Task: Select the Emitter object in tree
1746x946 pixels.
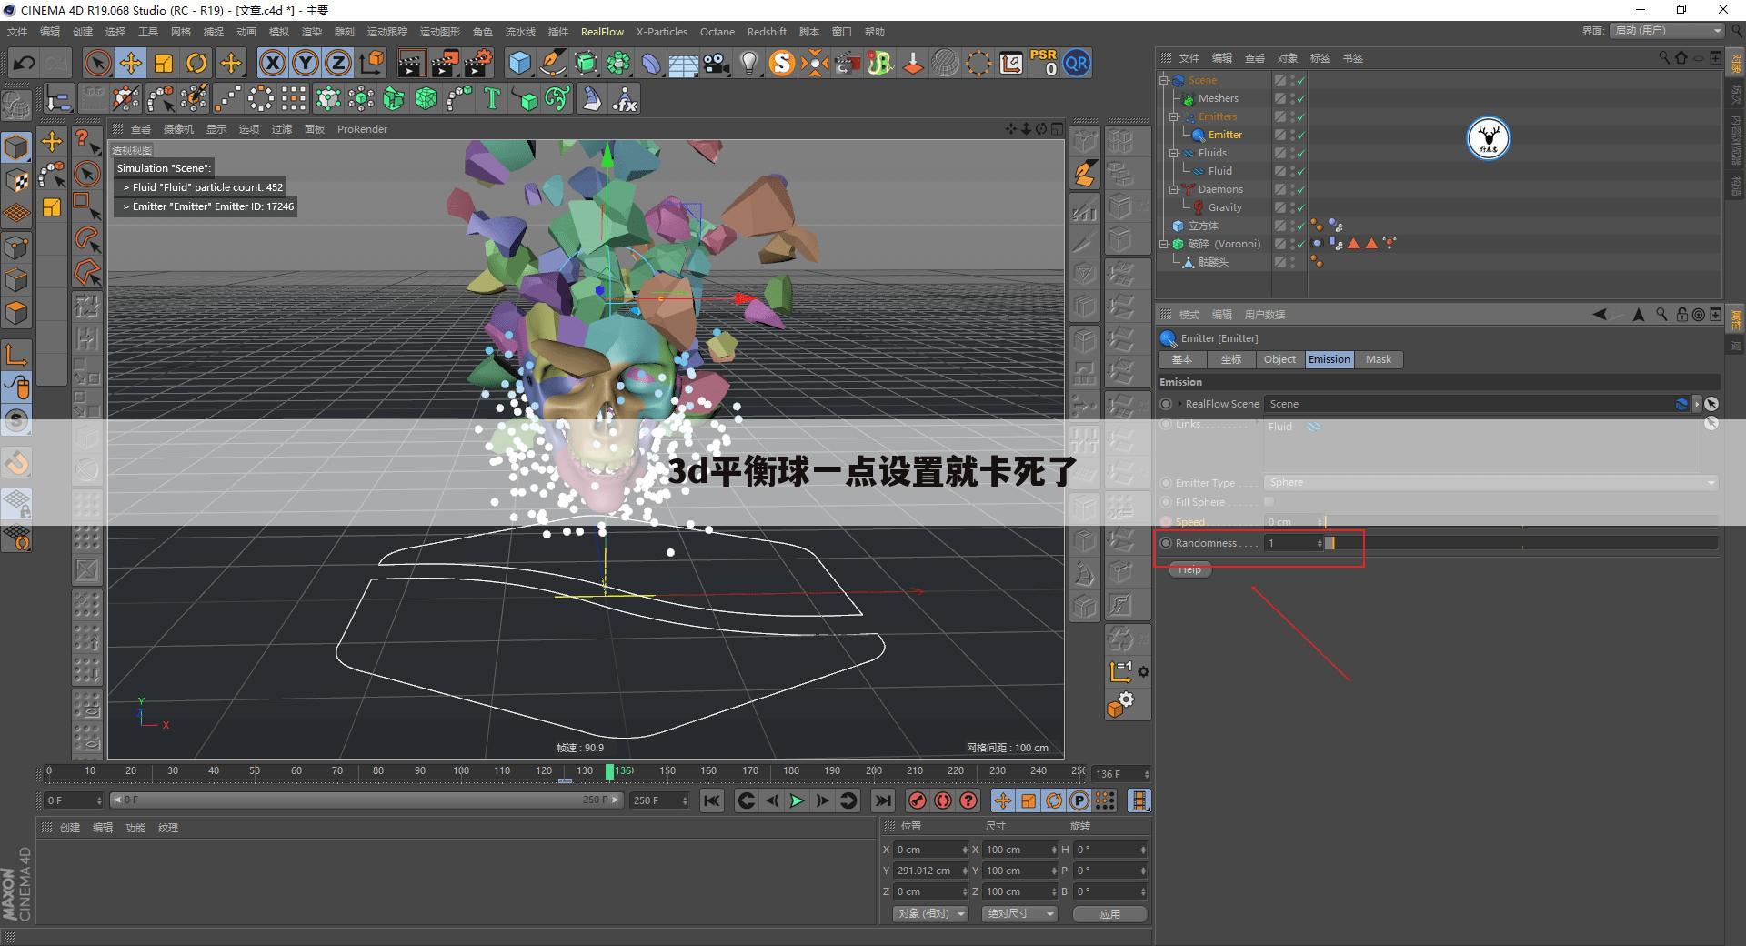Action: click(1225, 135)
